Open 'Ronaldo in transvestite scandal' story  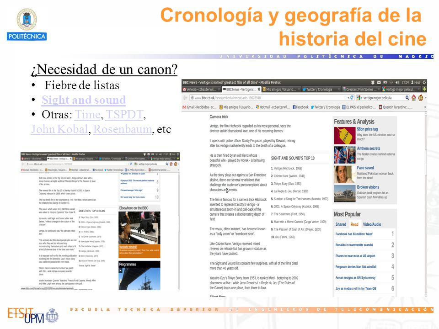354,245
